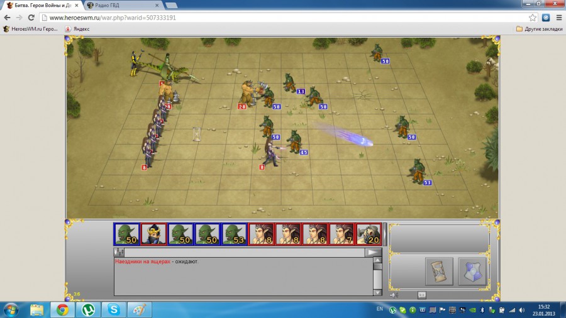Click network signal tray icon
Image resolution: width=566 pixels, height=318 pixels.
[512, 310]
